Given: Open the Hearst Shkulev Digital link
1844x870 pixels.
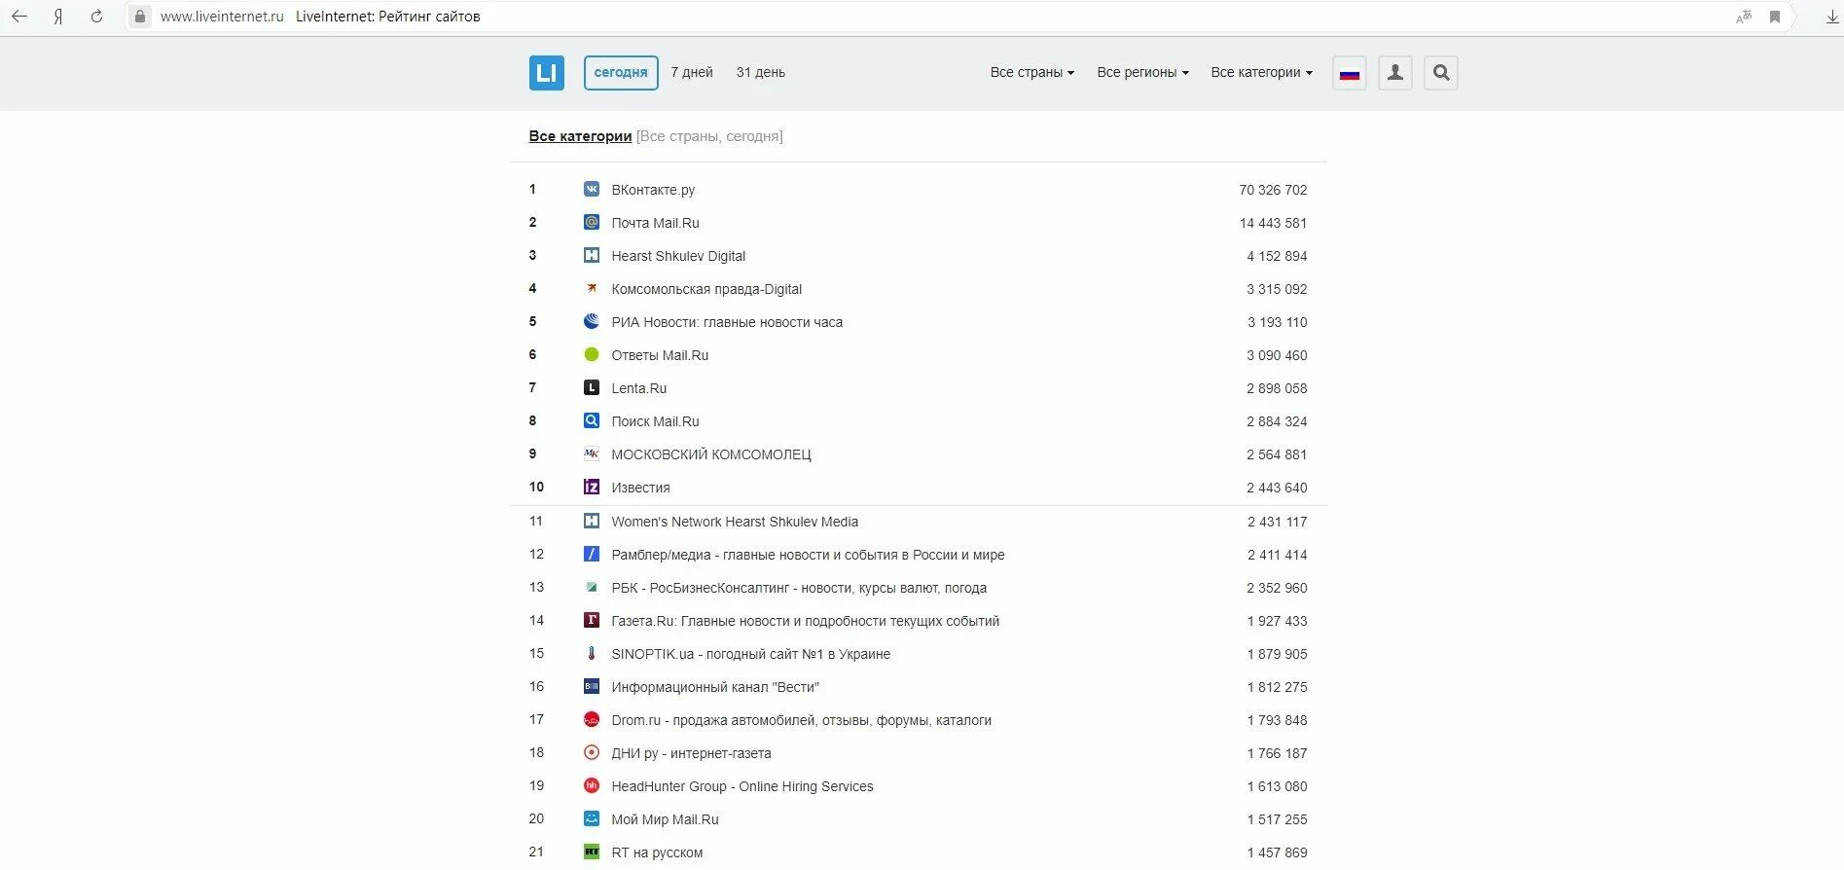Looking at the screenshot, I should click(x=678, y=256).
